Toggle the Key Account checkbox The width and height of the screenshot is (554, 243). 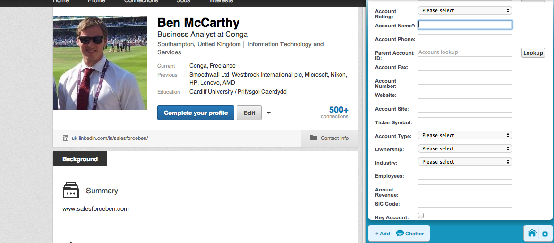click(x=421, y=216)
